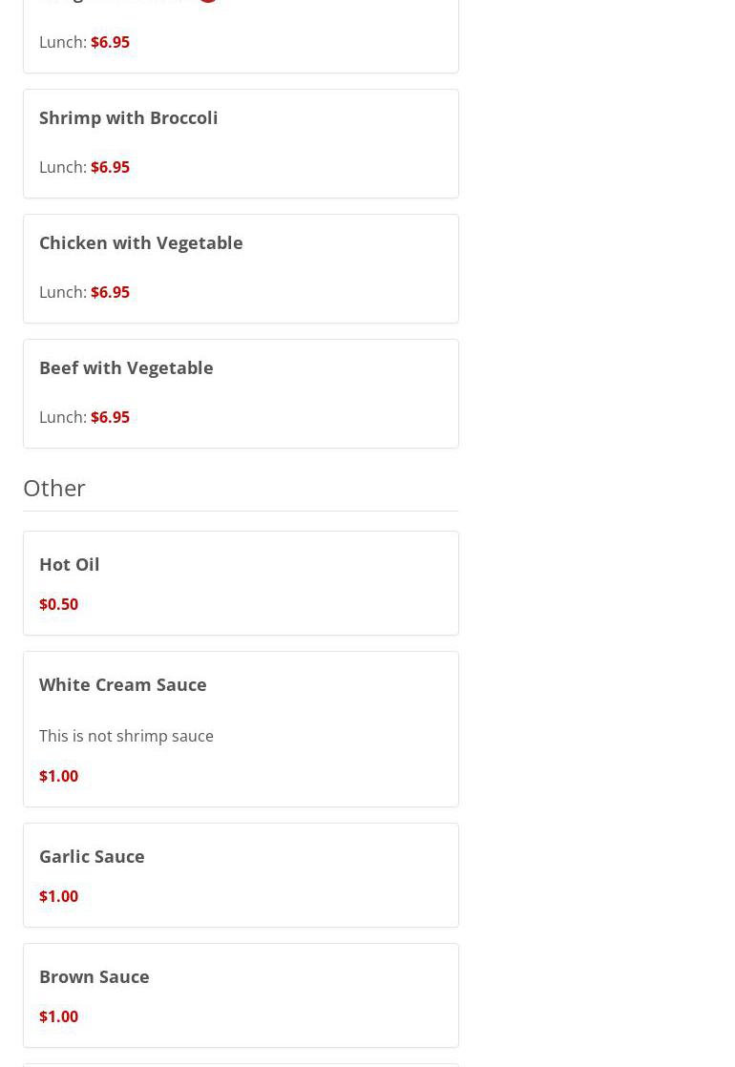
Task: Click the 'Other' section heading
Action: coord(54,488)
